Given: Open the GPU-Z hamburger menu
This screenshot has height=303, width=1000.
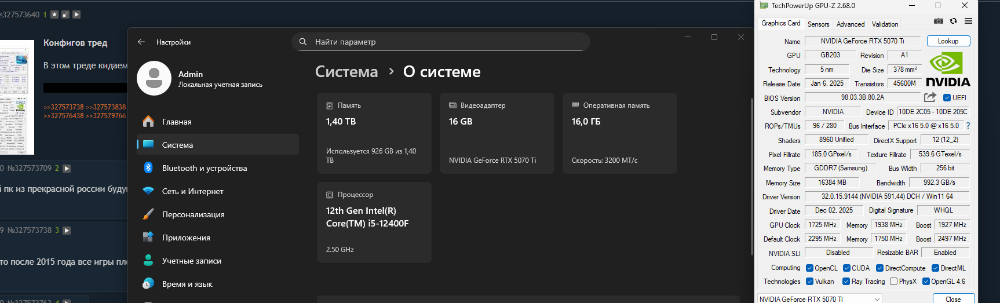Looking at the screenshot, I should coord(968,21).
